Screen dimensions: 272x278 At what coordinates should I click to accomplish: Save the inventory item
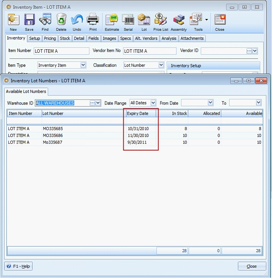pyautogui.click(x=29, y=22)
